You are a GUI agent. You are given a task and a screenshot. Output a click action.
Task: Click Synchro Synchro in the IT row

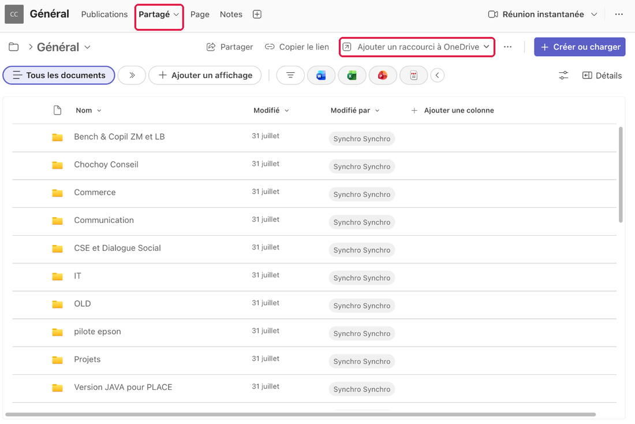361,278
